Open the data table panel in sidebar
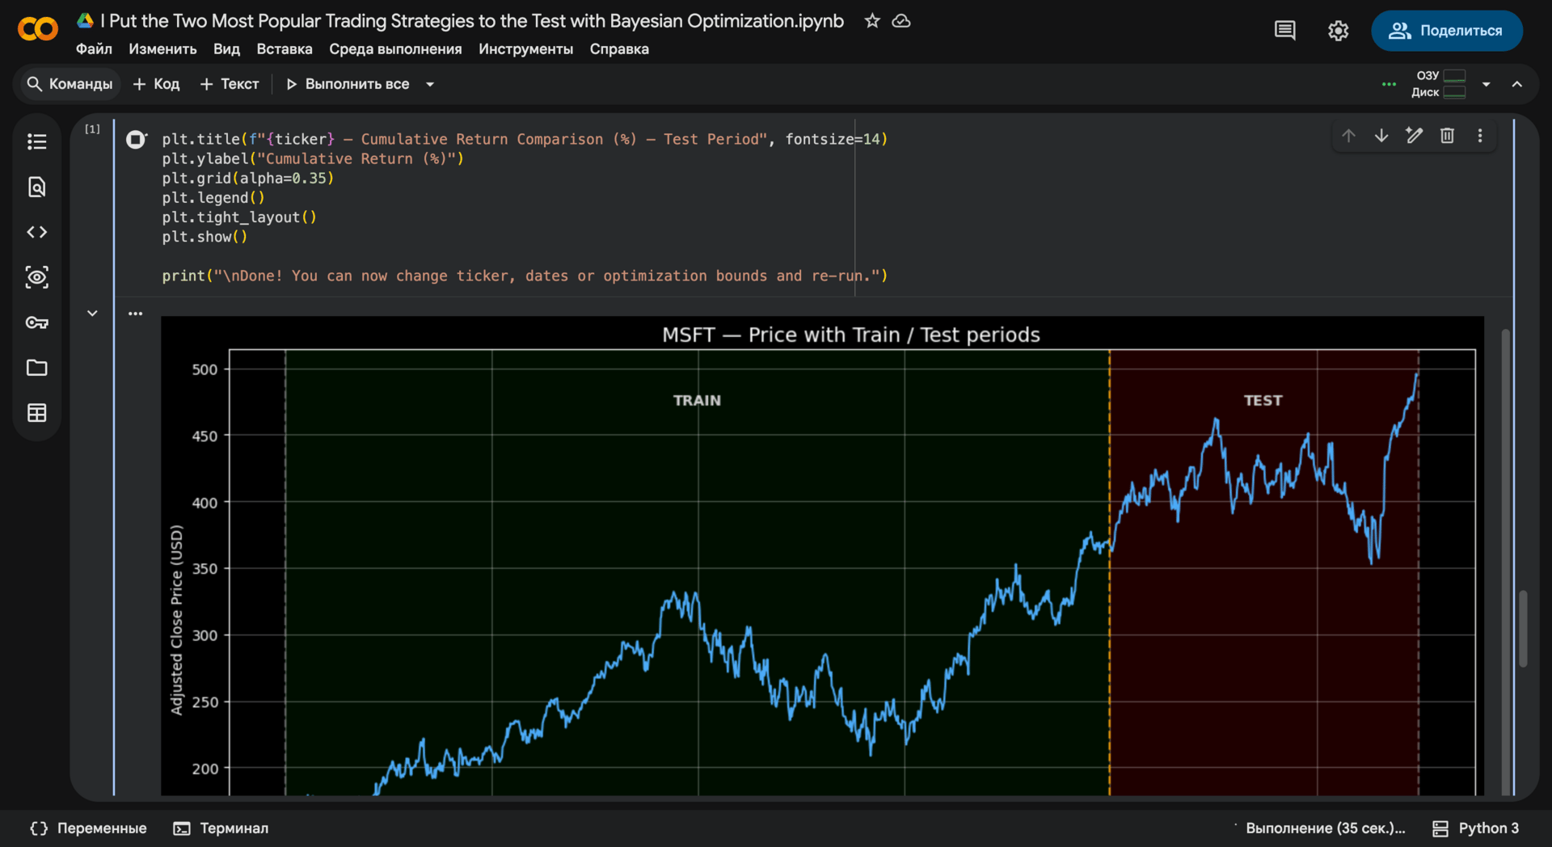This screenshot has height=847, width=1552. [37, 413]
